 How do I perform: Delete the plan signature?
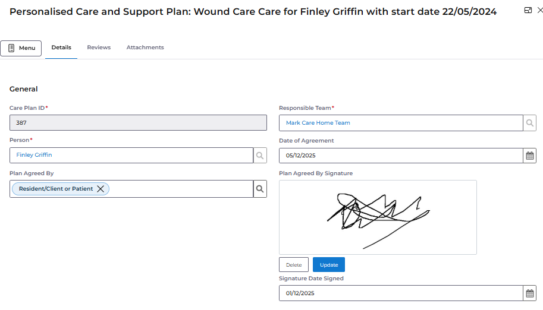click(294, 265)
